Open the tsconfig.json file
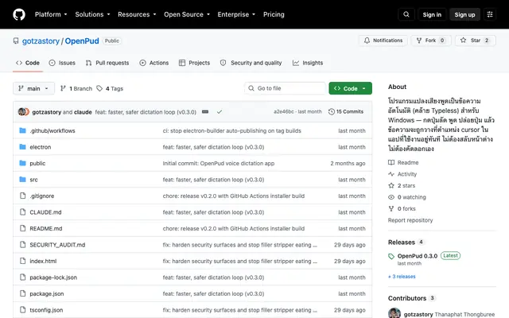The image size is (509, 318). (46, 310)
